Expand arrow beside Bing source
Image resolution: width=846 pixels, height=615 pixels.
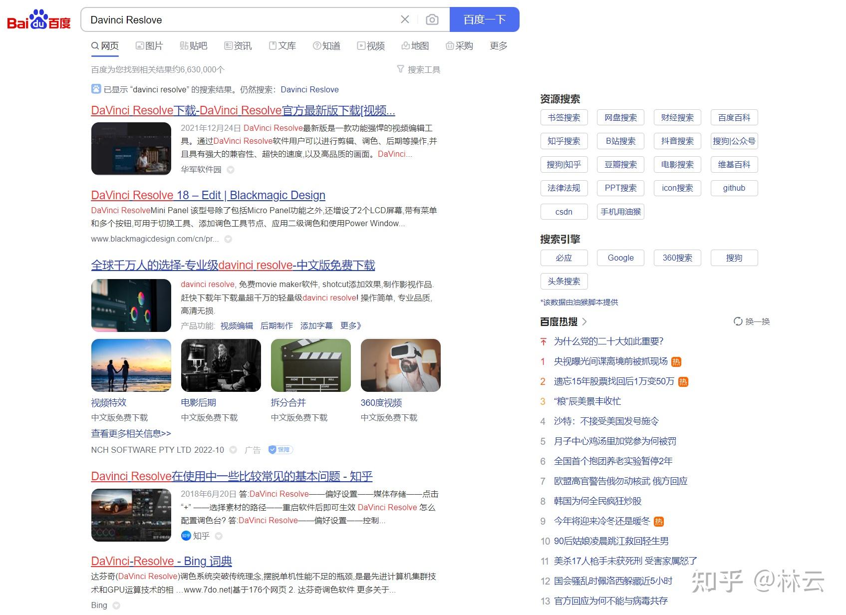[x=116, y=606]
